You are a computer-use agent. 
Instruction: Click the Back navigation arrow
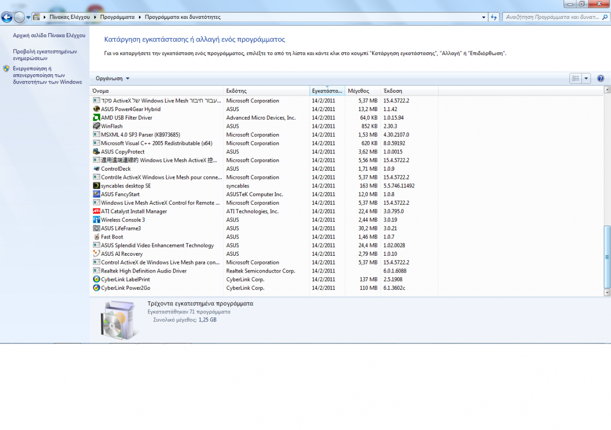[7, 17]
